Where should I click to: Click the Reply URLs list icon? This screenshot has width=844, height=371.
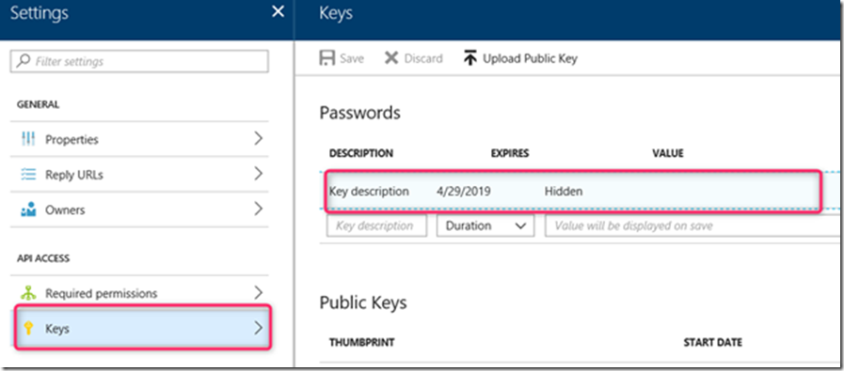[x=27, y=175]
